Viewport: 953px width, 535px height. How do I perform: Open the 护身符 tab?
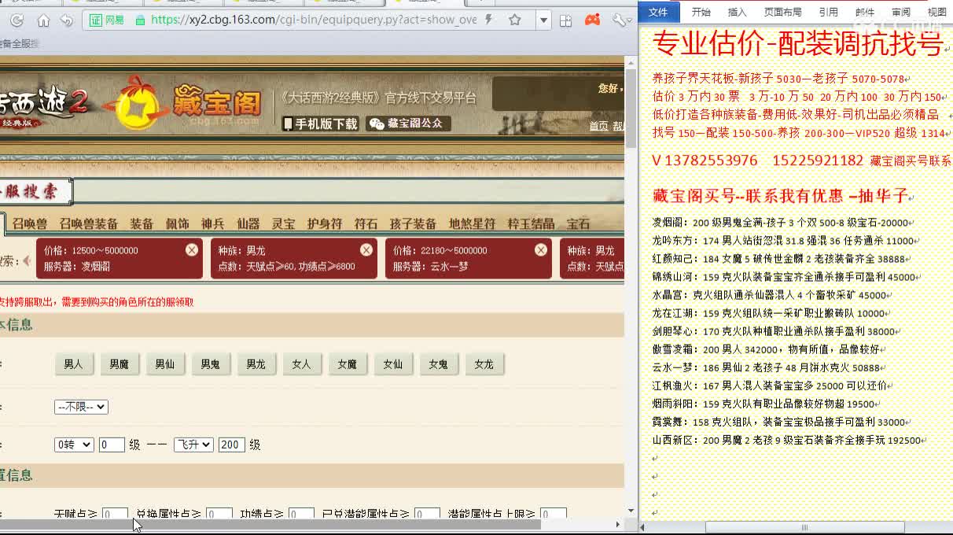click(x=325, y=223)
